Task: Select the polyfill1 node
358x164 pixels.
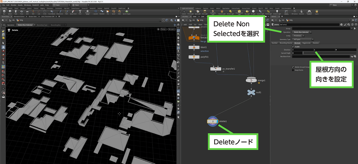Action: (194, 57)
